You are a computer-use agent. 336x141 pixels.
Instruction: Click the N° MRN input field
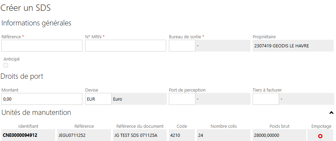126,46
